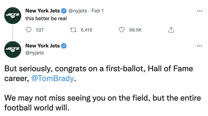
Task: Open three-dot menu on first tweet
Action: (x=199, y=11)
